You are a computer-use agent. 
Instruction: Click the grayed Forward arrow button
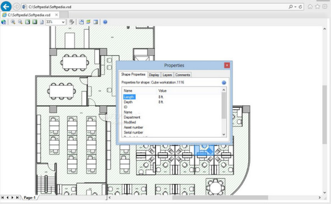point(16,7)
